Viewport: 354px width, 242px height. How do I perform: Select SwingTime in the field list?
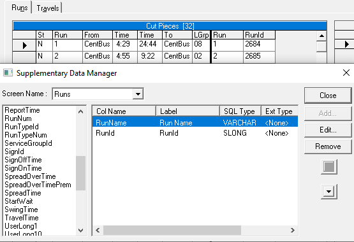pos(21,210)
